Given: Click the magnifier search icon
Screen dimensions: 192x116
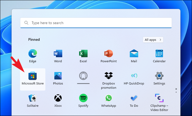Looking at the screenshot, I should (26, 23).
